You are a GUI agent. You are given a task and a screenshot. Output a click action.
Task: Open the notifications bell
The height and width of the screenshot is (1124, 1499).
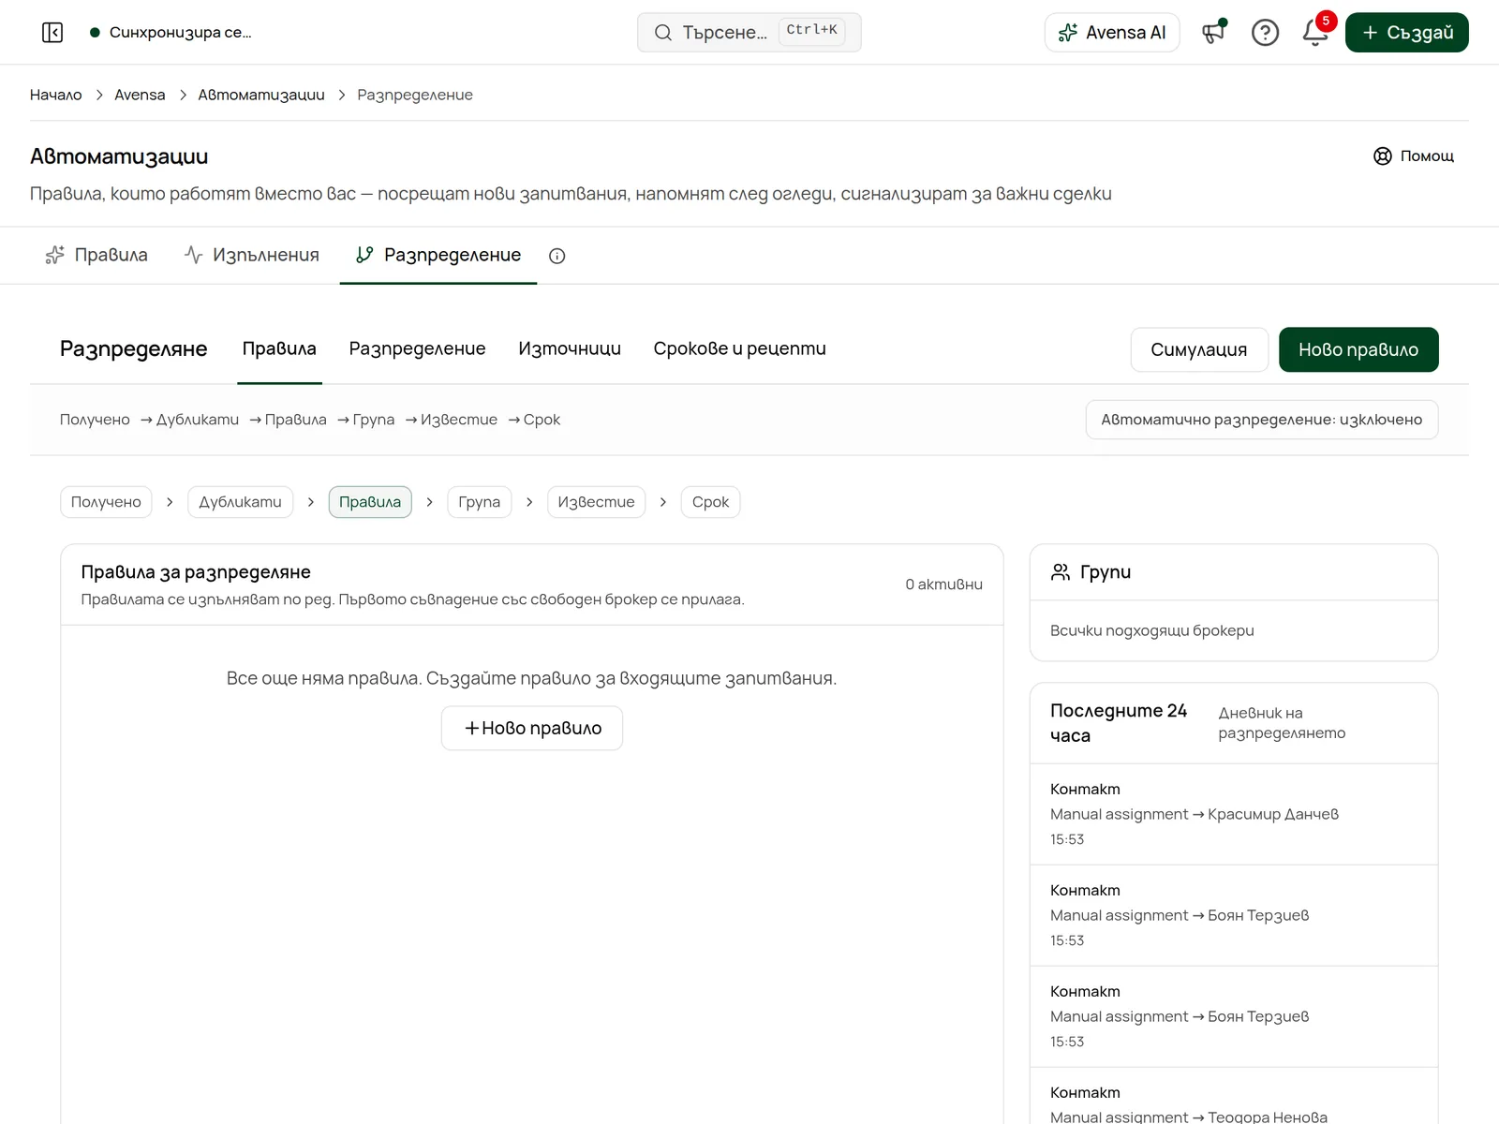click(1314, 33)
